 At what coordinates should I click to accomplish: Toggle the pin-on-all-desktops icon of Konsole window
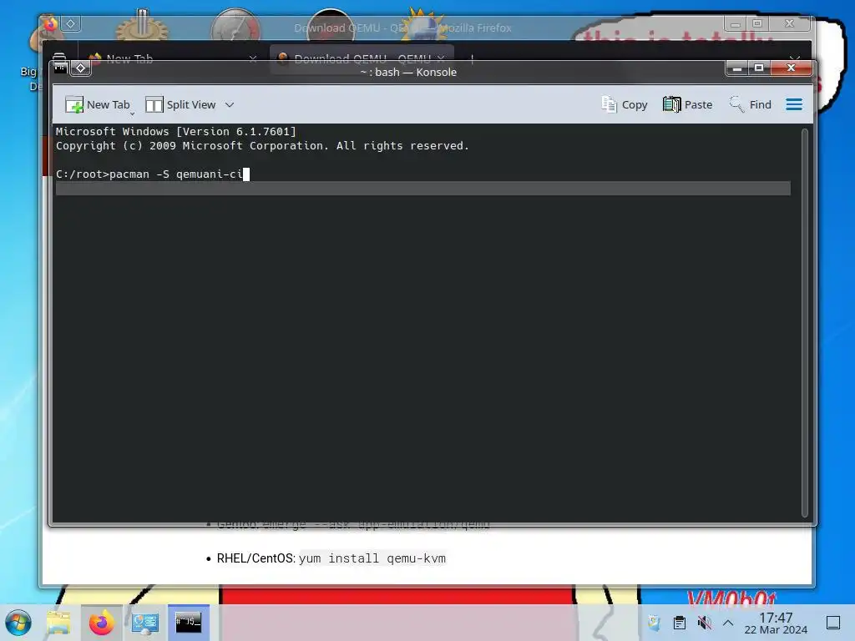pyautogui.click(x=80, y=68)
